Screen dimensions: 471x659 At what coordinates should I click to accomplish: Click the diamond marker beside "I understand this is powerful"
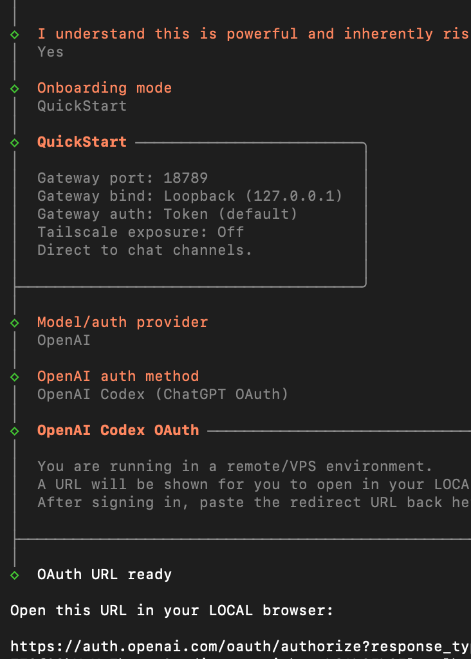pyautogui.click(x=14, y=34)
